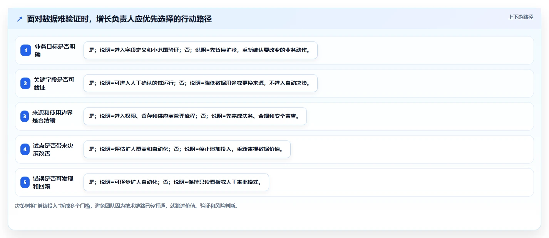Image resolution: width=549 pixels, height=238 pixels.
Task: Open the answer box about 评估扩大覆盖和自动化
Action: click(187, 149)
